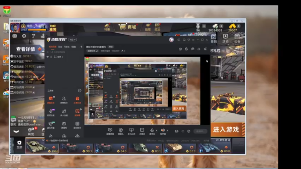Expand microphone options arrow
301x169 pixels.
click(x=157, y=130)
